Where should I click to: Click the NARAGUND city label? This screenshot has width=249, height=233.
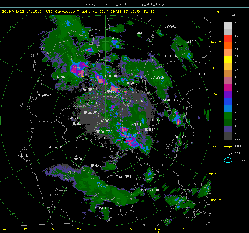94,103
